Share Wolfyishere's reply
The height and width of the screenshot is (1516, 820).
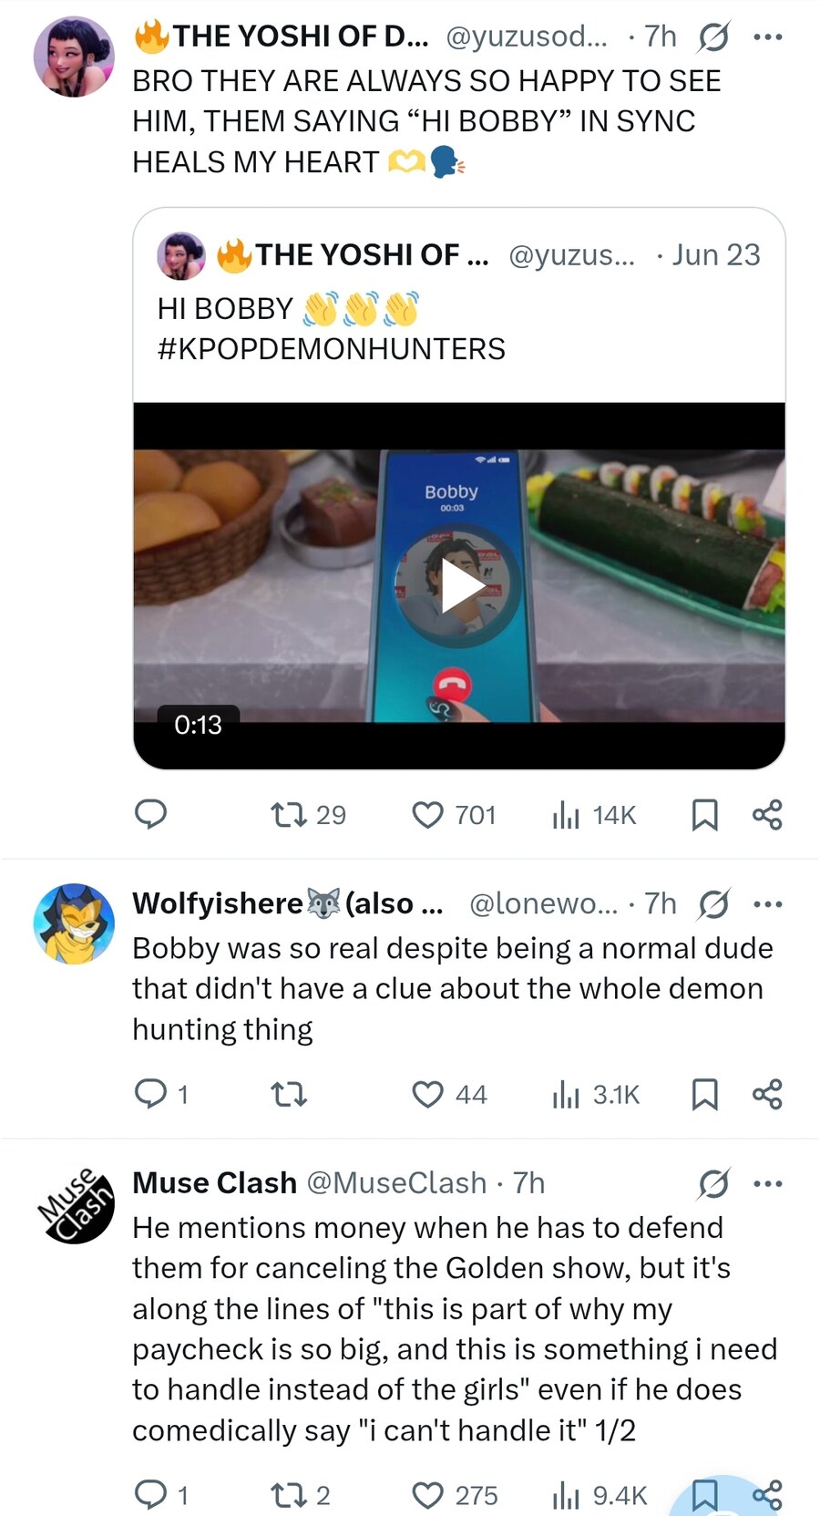click(x=767, y=1094)
